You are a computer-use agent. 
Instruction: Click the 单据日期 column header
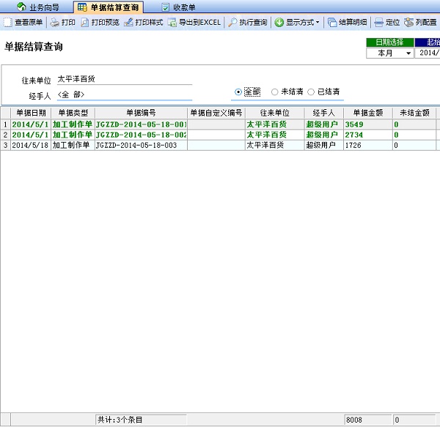tap(31, 113)
